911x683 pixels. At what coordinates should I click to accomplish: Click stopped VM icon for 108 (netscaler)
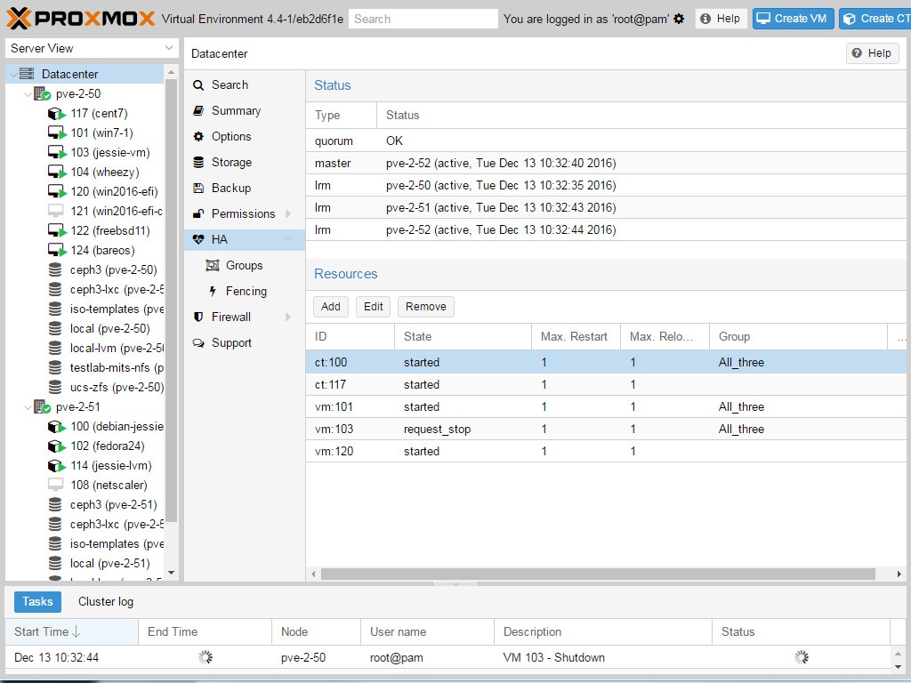pyautogui.click(x=55, y=485)
